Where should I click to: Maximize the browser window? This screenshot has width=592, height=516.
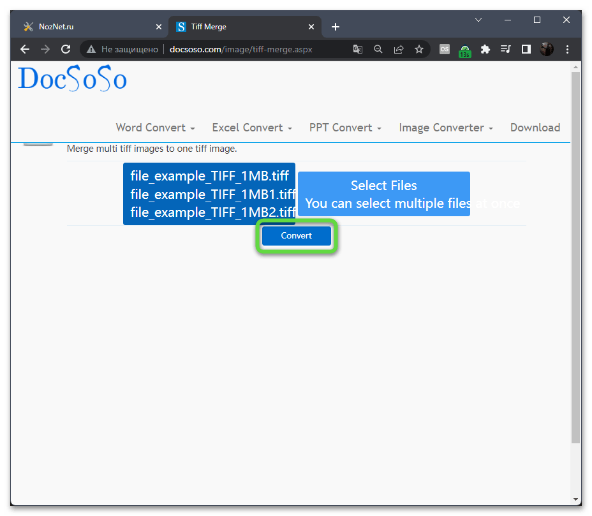point(537,20)
